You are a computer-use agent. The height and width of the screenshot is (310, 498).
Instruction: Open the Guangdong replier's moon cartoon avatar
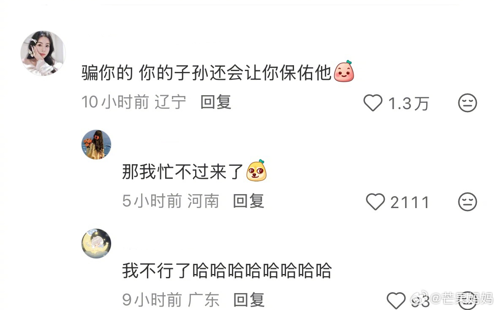tap(96, 243)
